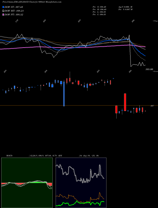Click the magenta DOW PT legend swatch
Screen dimensions: 158x208
tap(3, 14)
